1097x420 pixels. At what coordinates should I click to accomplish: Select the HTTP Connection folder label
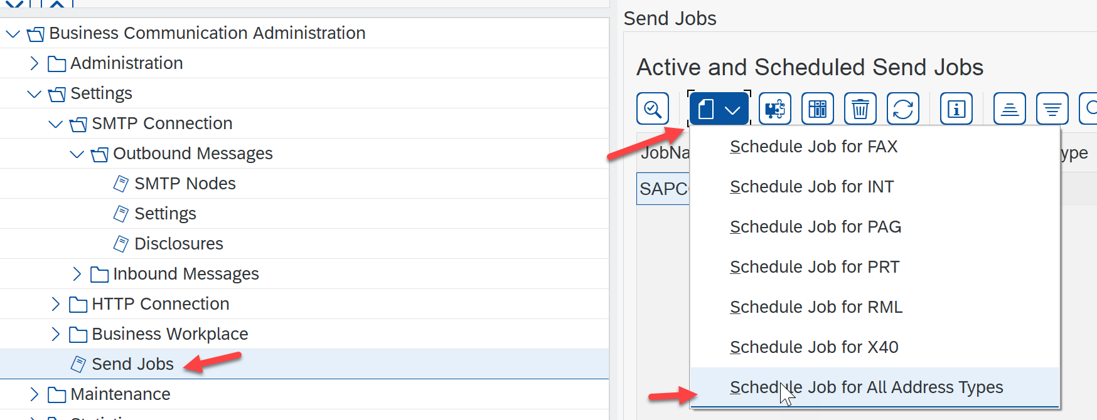pos(161,304)
